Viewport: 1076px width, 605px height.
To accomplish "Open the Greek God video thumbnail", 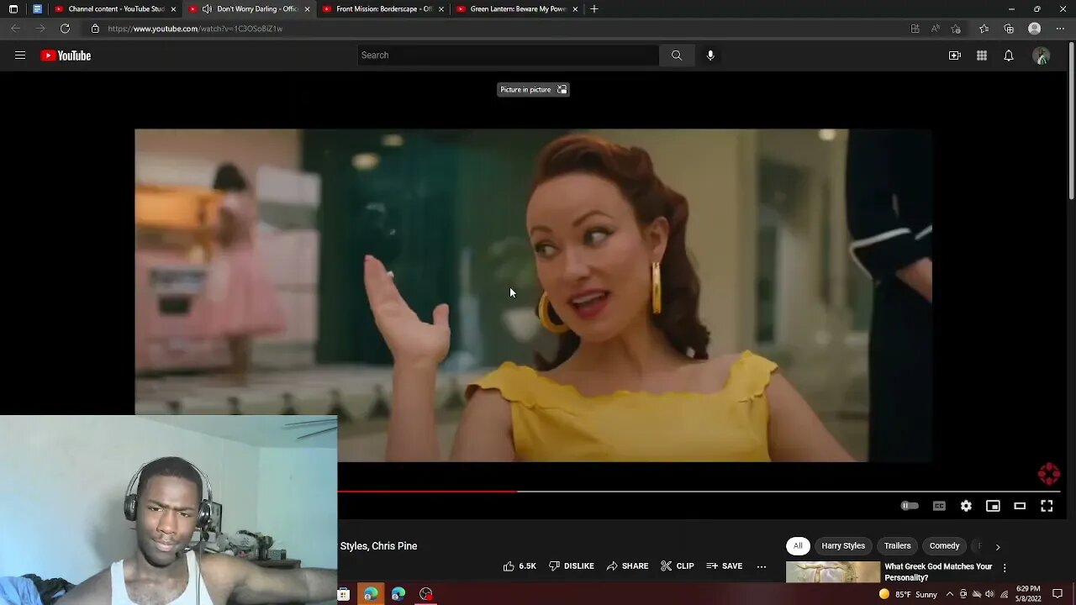I will pos(833,572).
